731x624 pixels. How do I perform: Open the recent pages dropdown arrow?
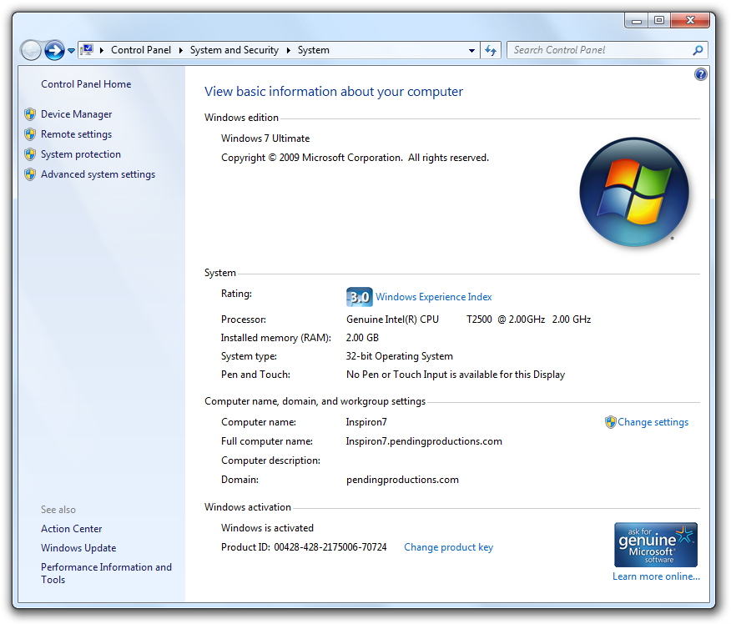tap(71, 50)
